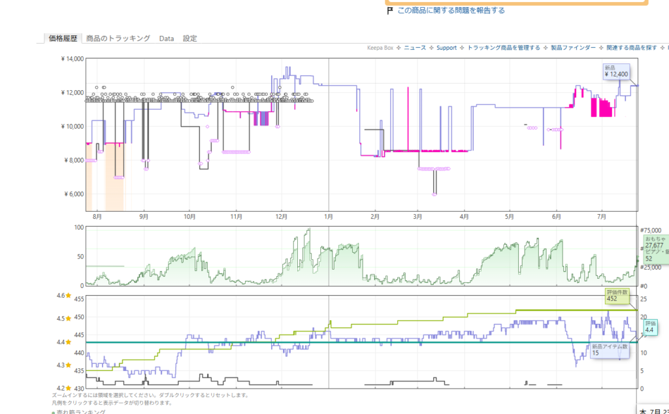The width and height of the screenshot is (669, 414).
Task: Click the 1月 month label
Action: click(x=328, y=217)
